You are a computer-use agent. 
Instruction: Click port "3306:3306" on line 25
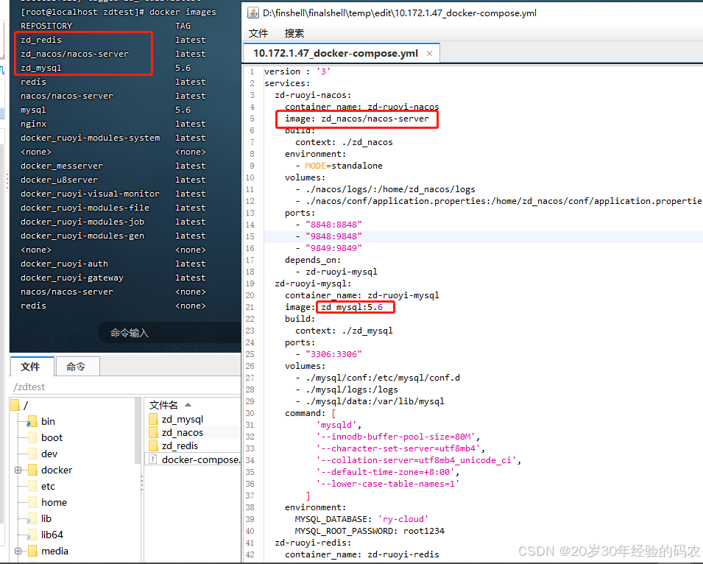tap(333, 354)
